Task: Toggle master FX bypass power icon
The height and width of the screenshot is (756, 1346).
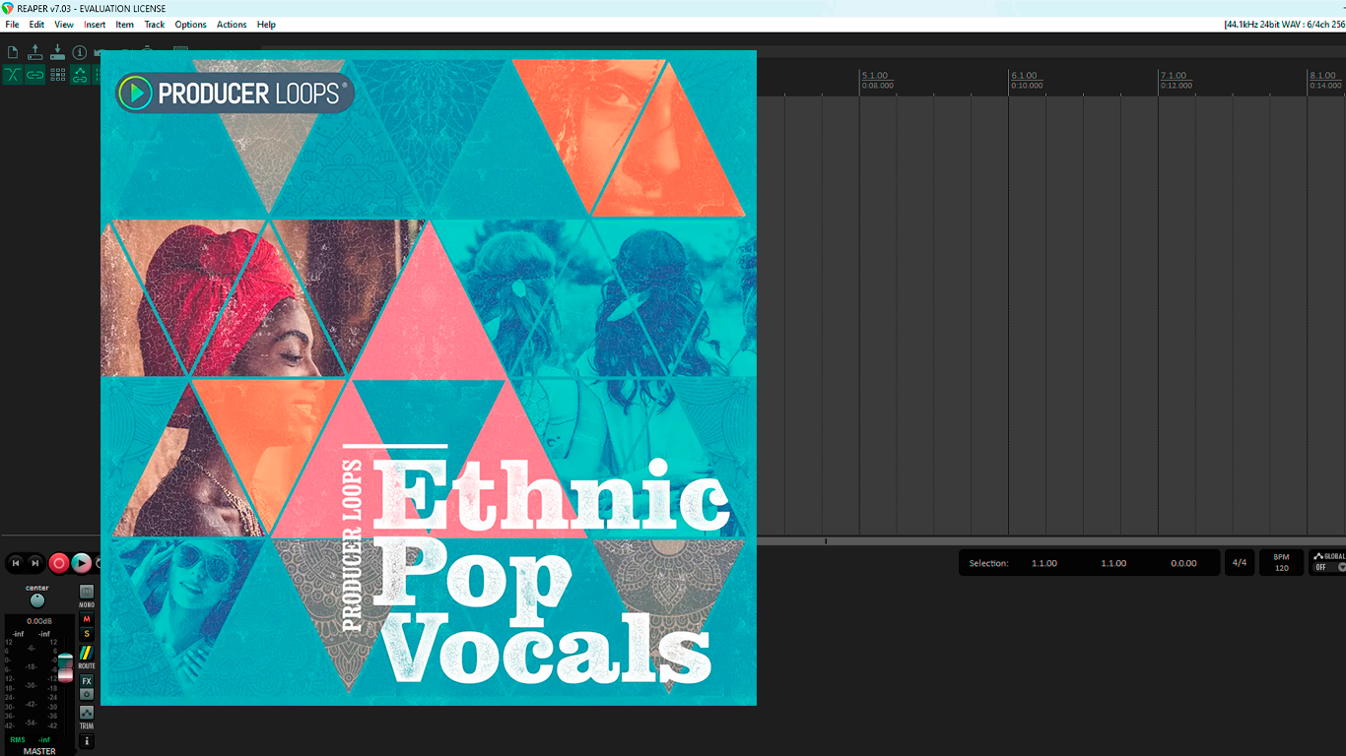Action: pyautogui.click(x=87, y=694)
